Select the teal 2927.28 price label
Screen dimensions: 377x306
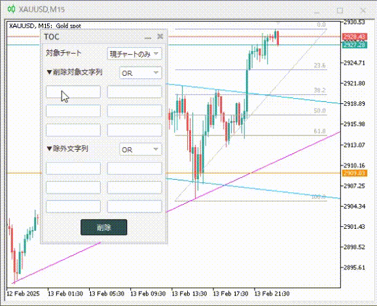pyautogui.click(x=354, y=44)
